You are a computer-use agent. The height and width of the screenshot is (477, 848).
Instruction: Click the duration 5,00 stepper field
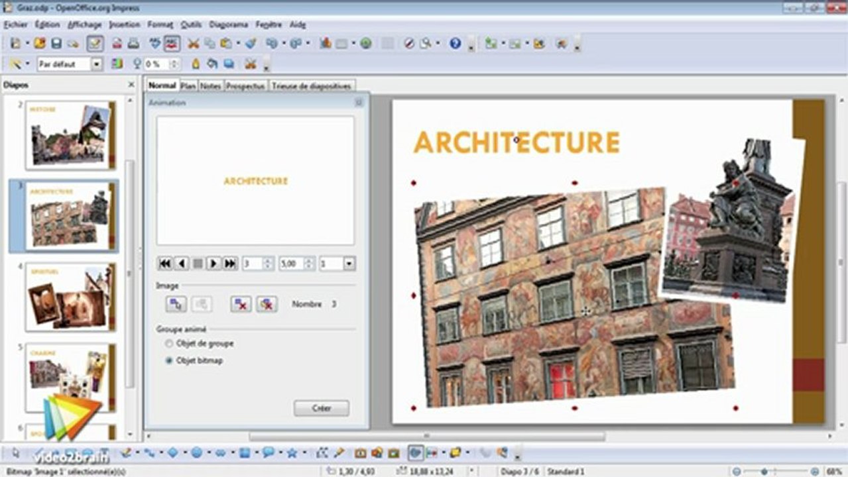pyautogui.click(x=296, y=264)
